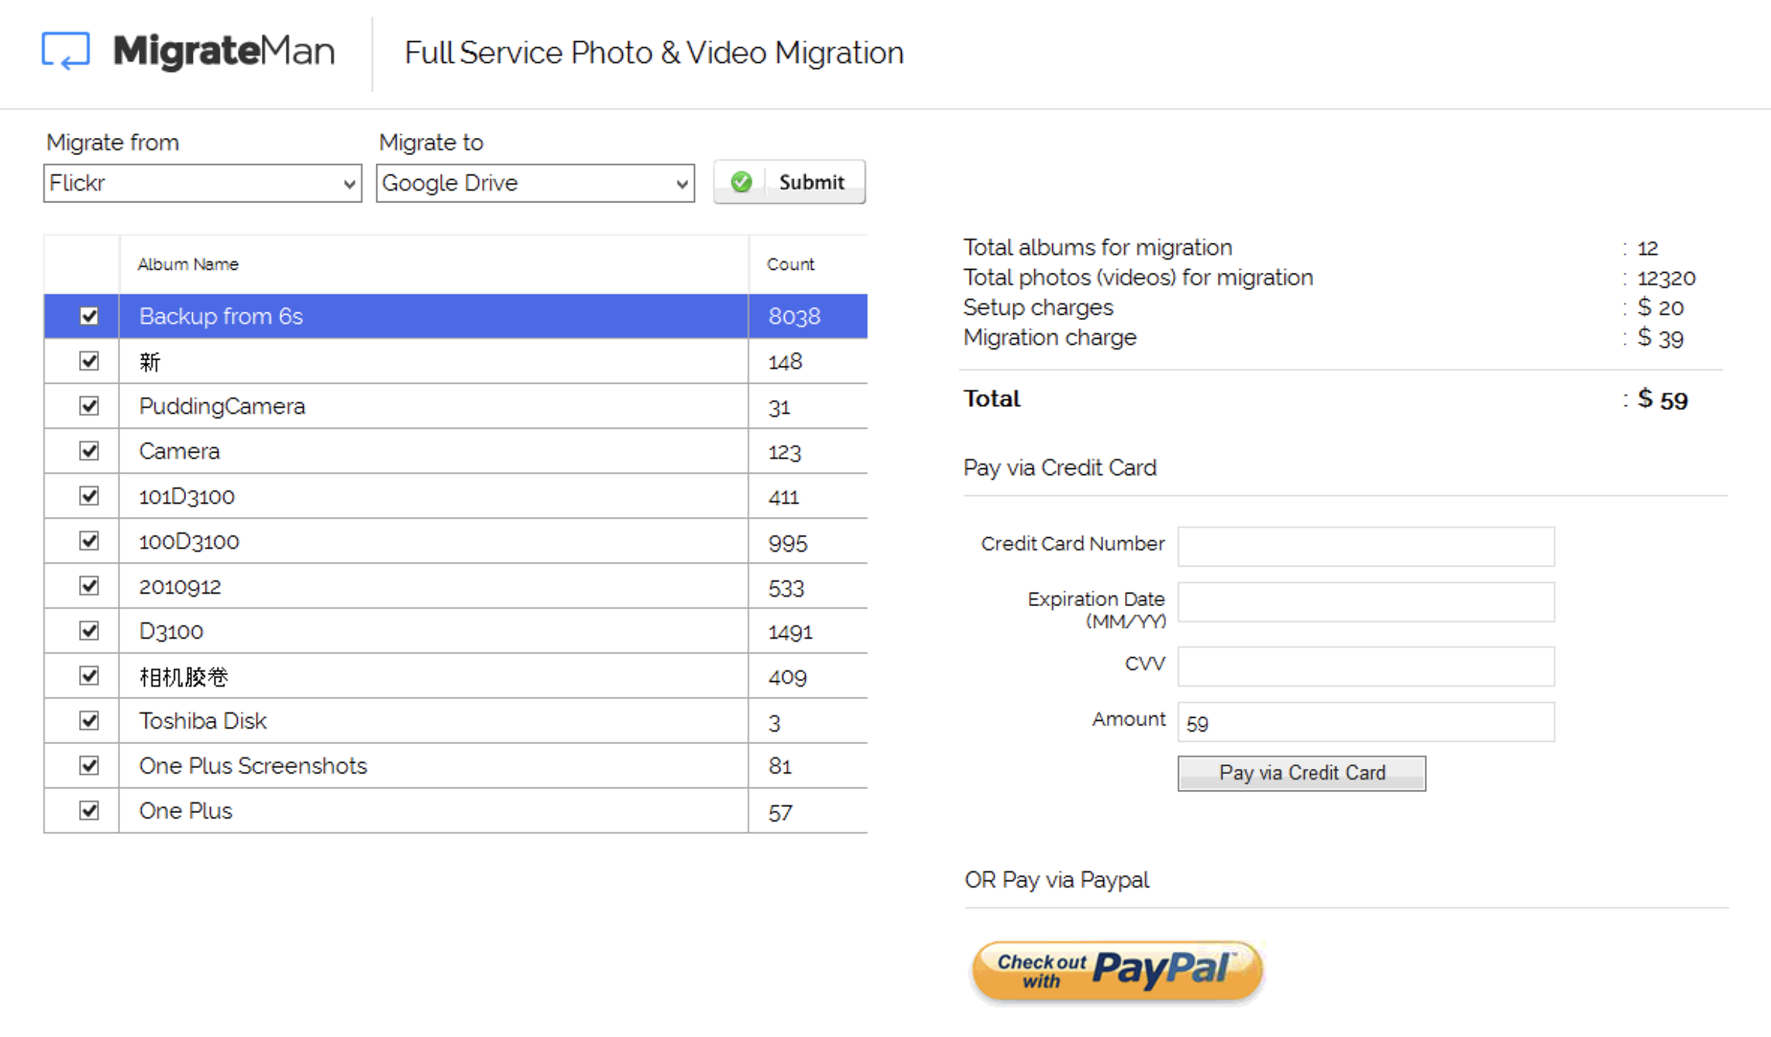Click the Full Service Photo & Video Migration heading

(x=655, y=53)
